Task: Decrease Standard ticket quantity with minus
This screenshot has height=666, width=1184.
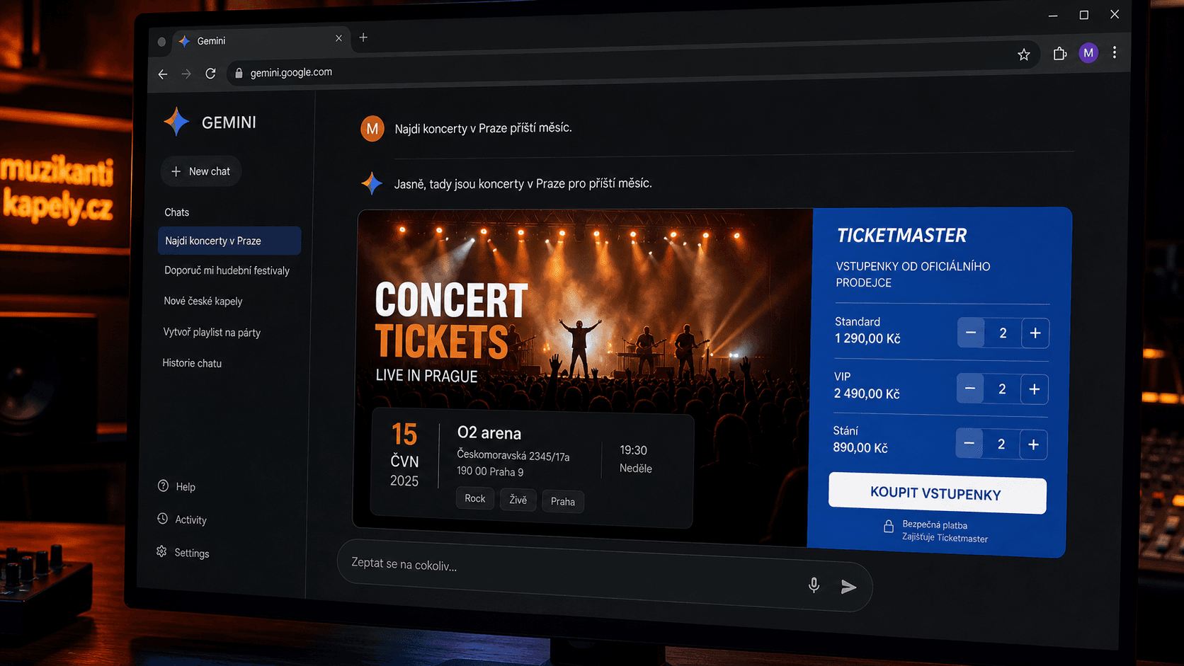Action: tap(971, 333)
